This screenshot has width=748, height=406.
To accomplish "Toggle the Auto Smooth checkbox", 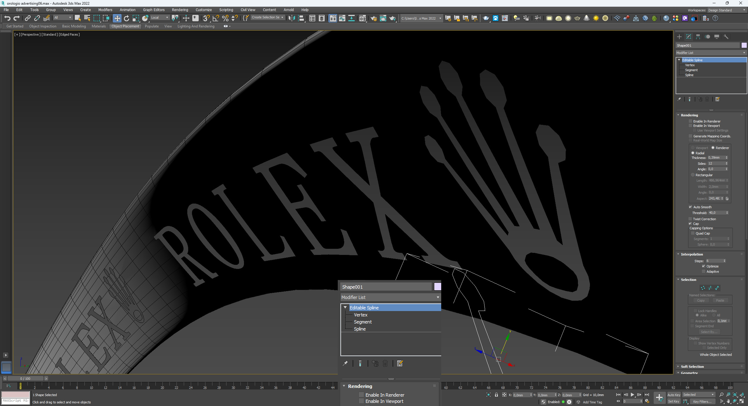I will 690,207.
